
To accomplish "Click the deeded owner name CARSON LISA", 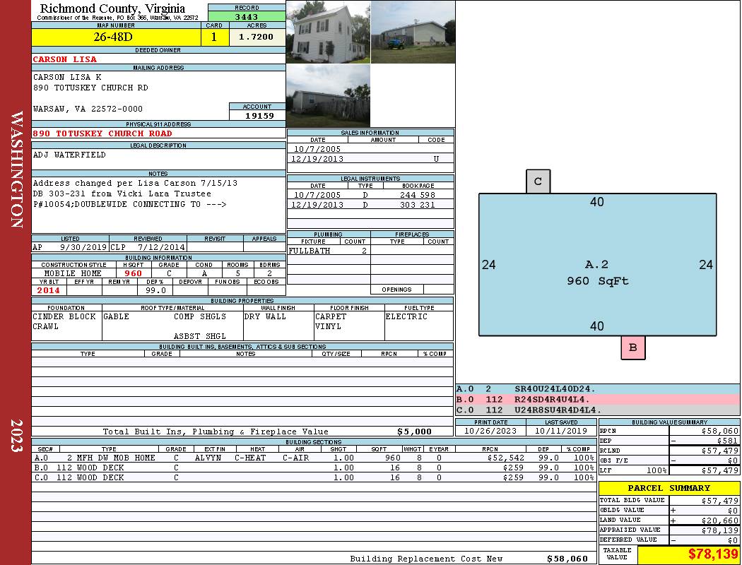I will (65, 59).
